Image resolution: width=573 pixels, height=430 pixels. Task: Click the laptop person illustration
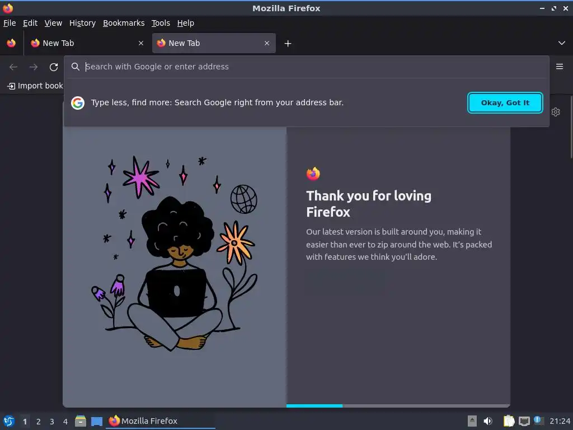[x=175, y=254]
